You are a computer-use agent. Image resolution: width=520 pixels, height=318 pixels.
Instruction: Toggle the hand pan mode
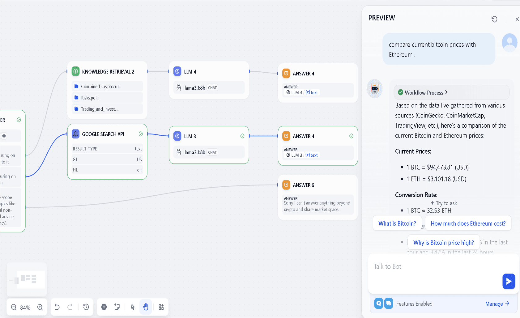pos(146,307)
